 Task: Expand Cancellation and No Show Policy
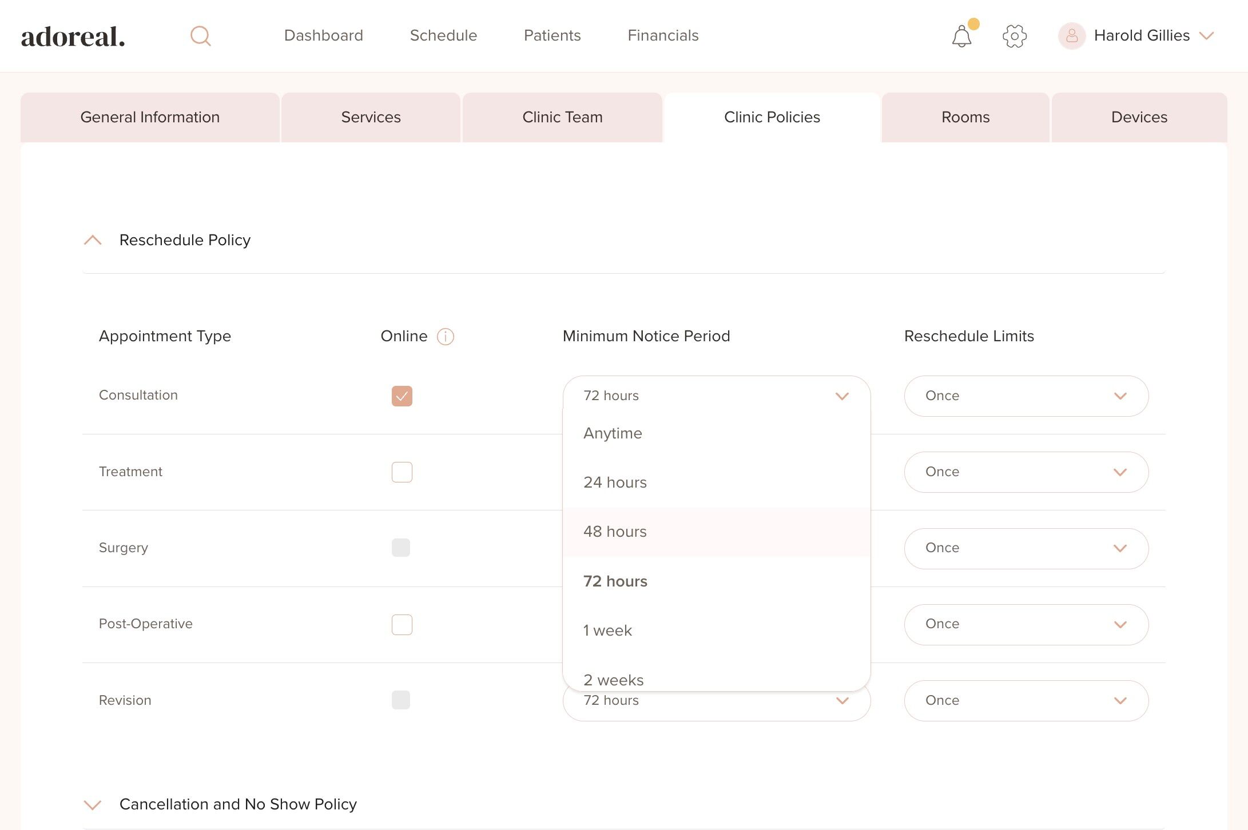point(93,805)
